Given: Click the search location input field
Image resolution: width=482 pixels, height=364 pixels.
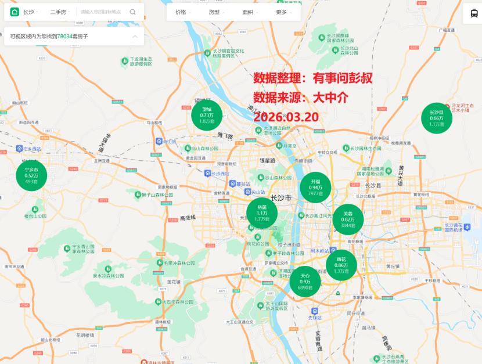Looking at the screenshot, I should tap(102, 12).
